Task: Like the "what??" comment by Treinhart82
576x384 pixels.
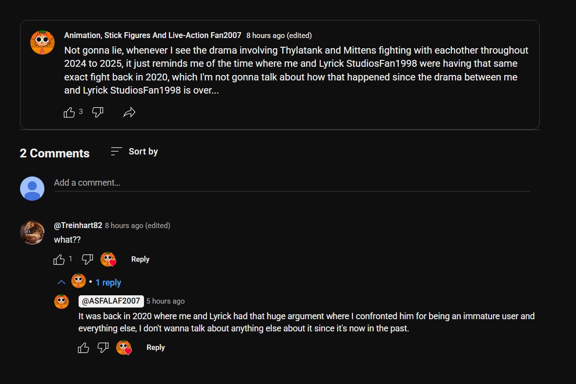Action: [x=59, y=259]
